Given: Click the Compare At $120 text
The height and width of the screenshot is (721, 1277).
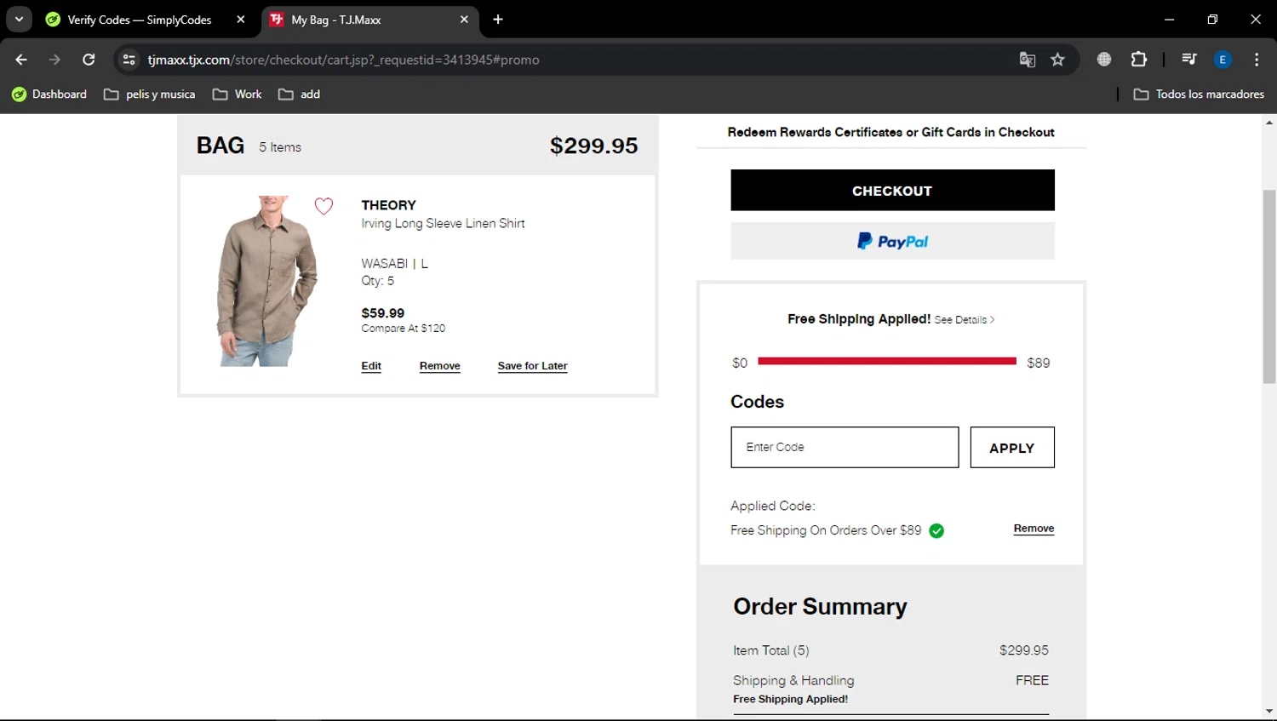Looking at the screenshot, I should click(403, 329).
